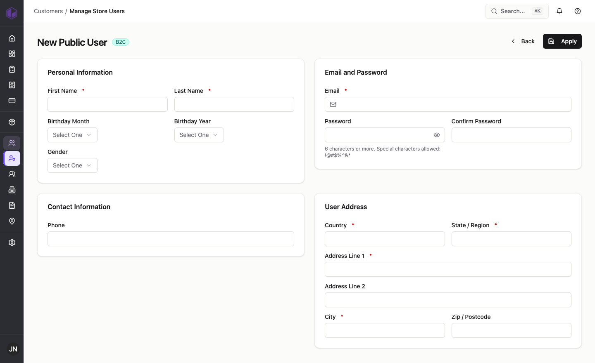
Task: Open the Birthday Year dropdown
Action: [x=199, y=135]
